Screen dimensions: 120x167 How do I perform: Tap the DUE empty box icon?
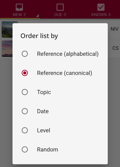60,7
